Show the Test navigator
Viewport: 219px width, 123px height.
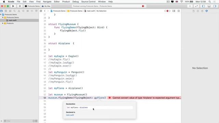point(23,11)
